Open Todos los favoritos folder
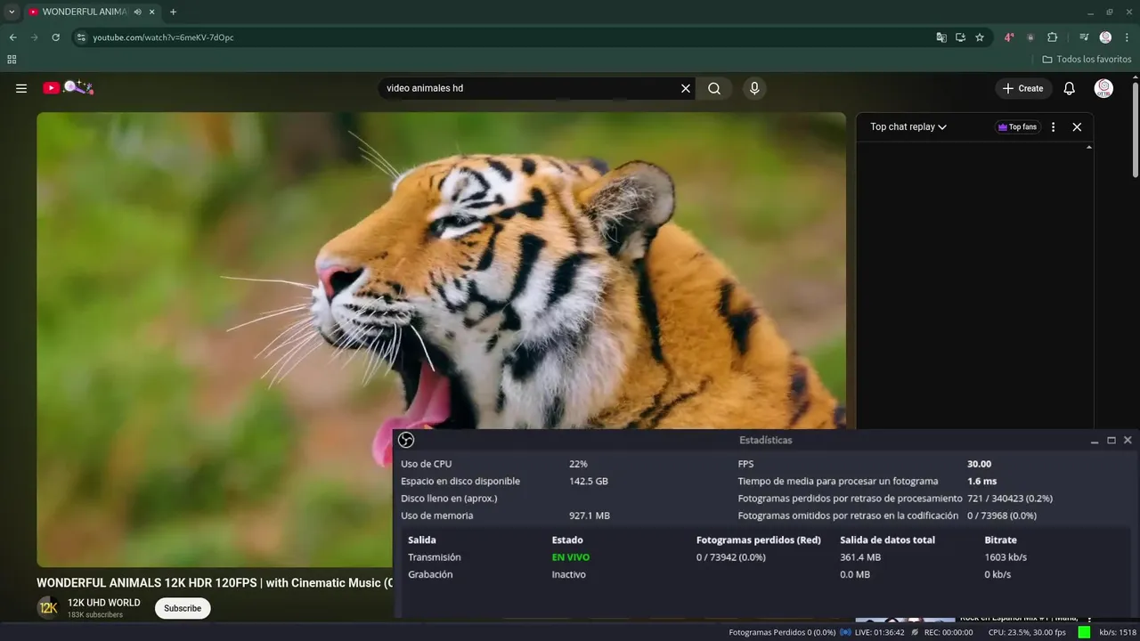 pyautogui.click(x=1087, y=60)
